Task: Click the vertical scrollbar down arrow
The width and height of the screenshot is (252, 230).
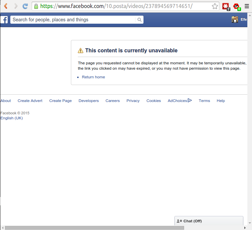Action: point(250,223)
